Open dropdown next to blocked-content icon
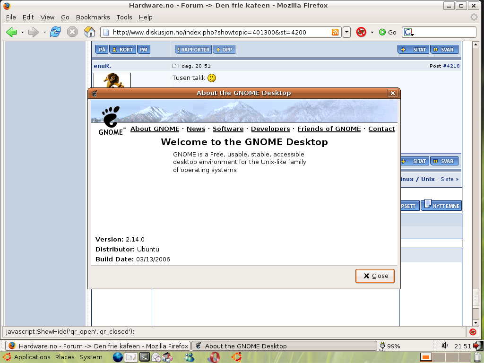The image size is (484, 363). click(372, 32)
